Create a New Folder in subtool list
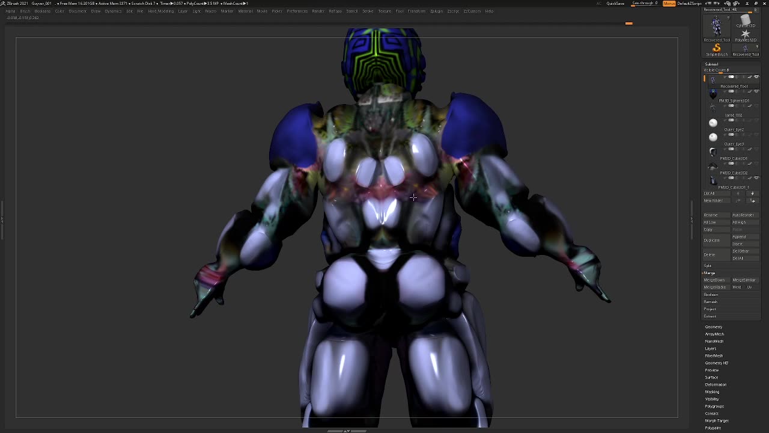 (717, 200)
